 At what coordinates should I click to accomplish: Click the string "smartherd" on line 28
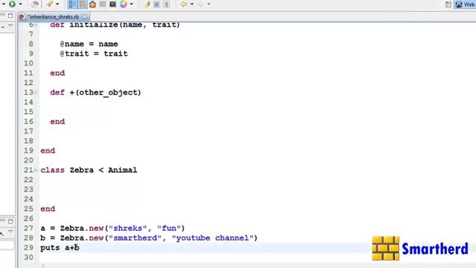[x=135, y=238]
